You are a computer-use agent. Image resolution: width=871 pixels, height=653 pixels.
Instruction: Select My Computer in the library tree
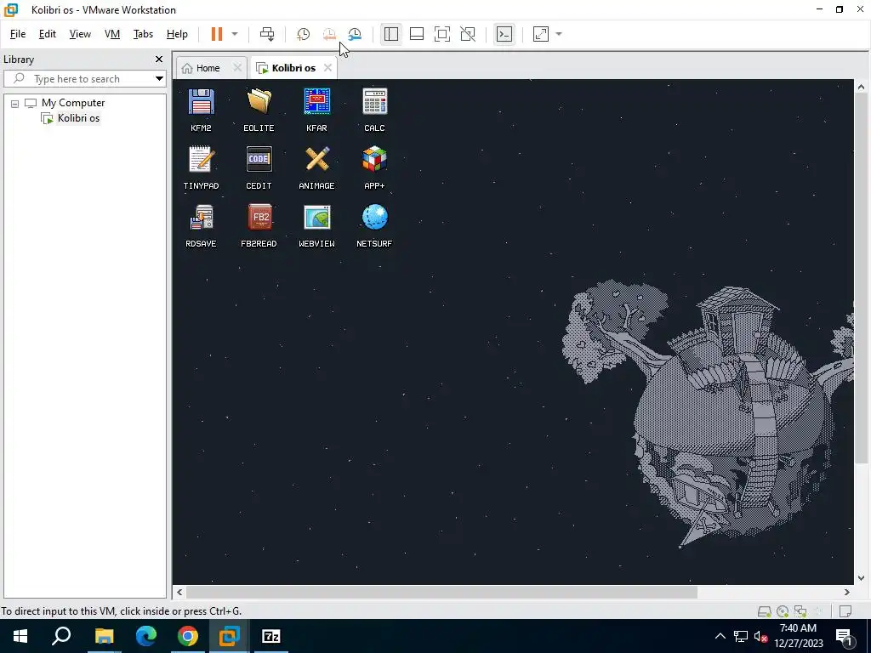pos(73,103)
